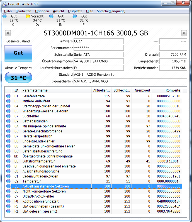The image size is (192, 222).
Task: Click the Drehzahl 7200 RPM field
Action: [x=173, y=55]
